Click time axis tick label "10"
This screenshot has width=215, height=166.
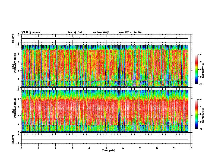click(x=191, y=148)
